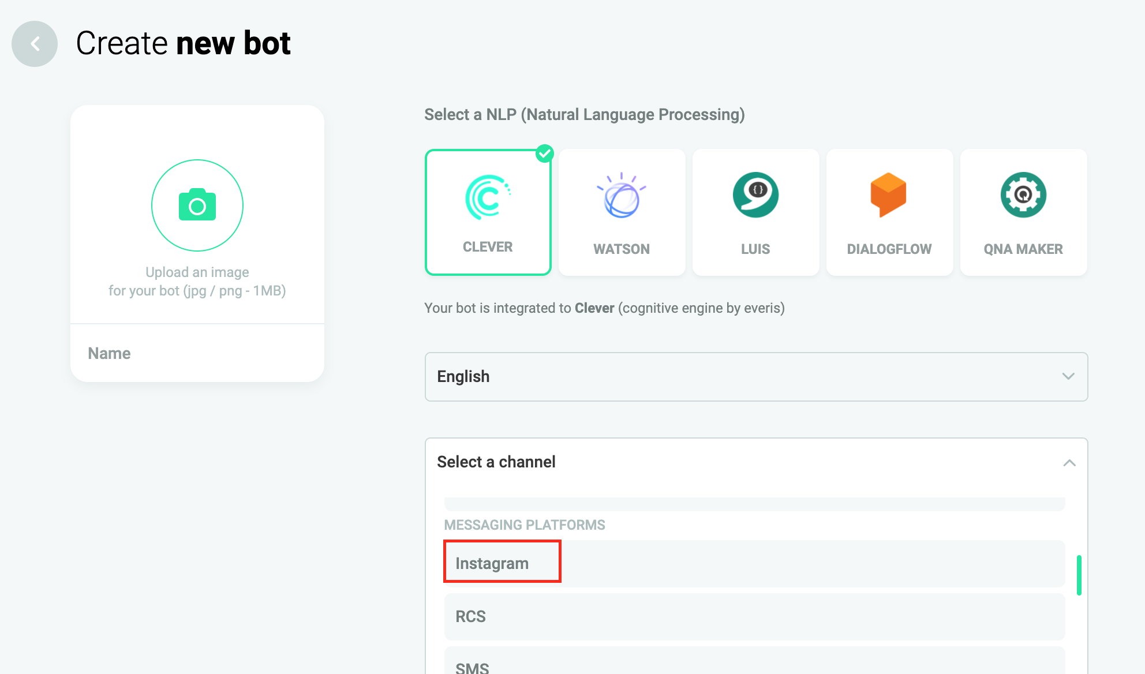Click the LUIS text label
Viewport: 1145px width, 674px height.
pos(755,249)
